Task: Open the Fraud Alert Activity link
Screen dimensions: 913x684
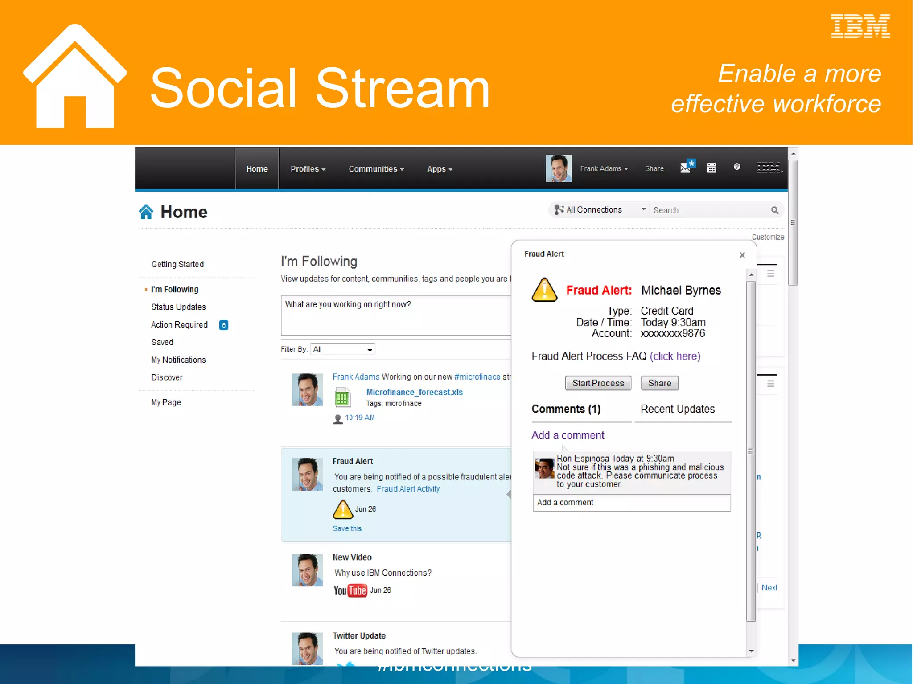Action: point(408,489)
